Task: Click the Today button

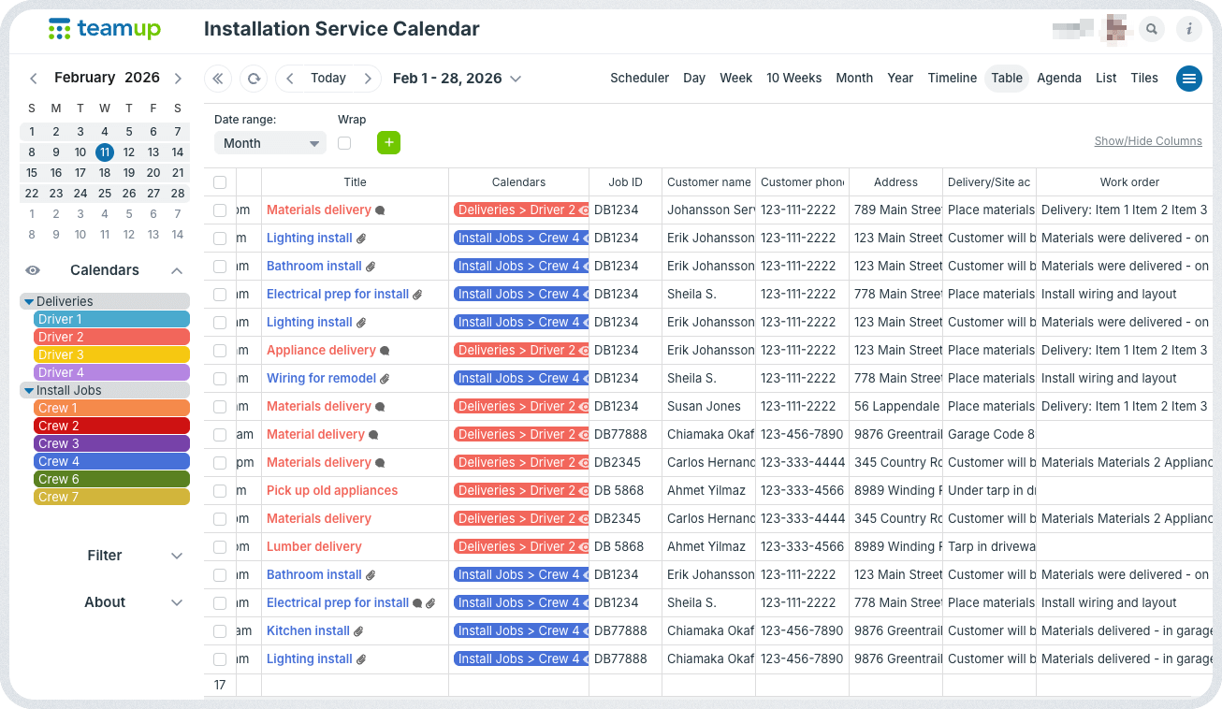Action: click(x=328, y=79)
